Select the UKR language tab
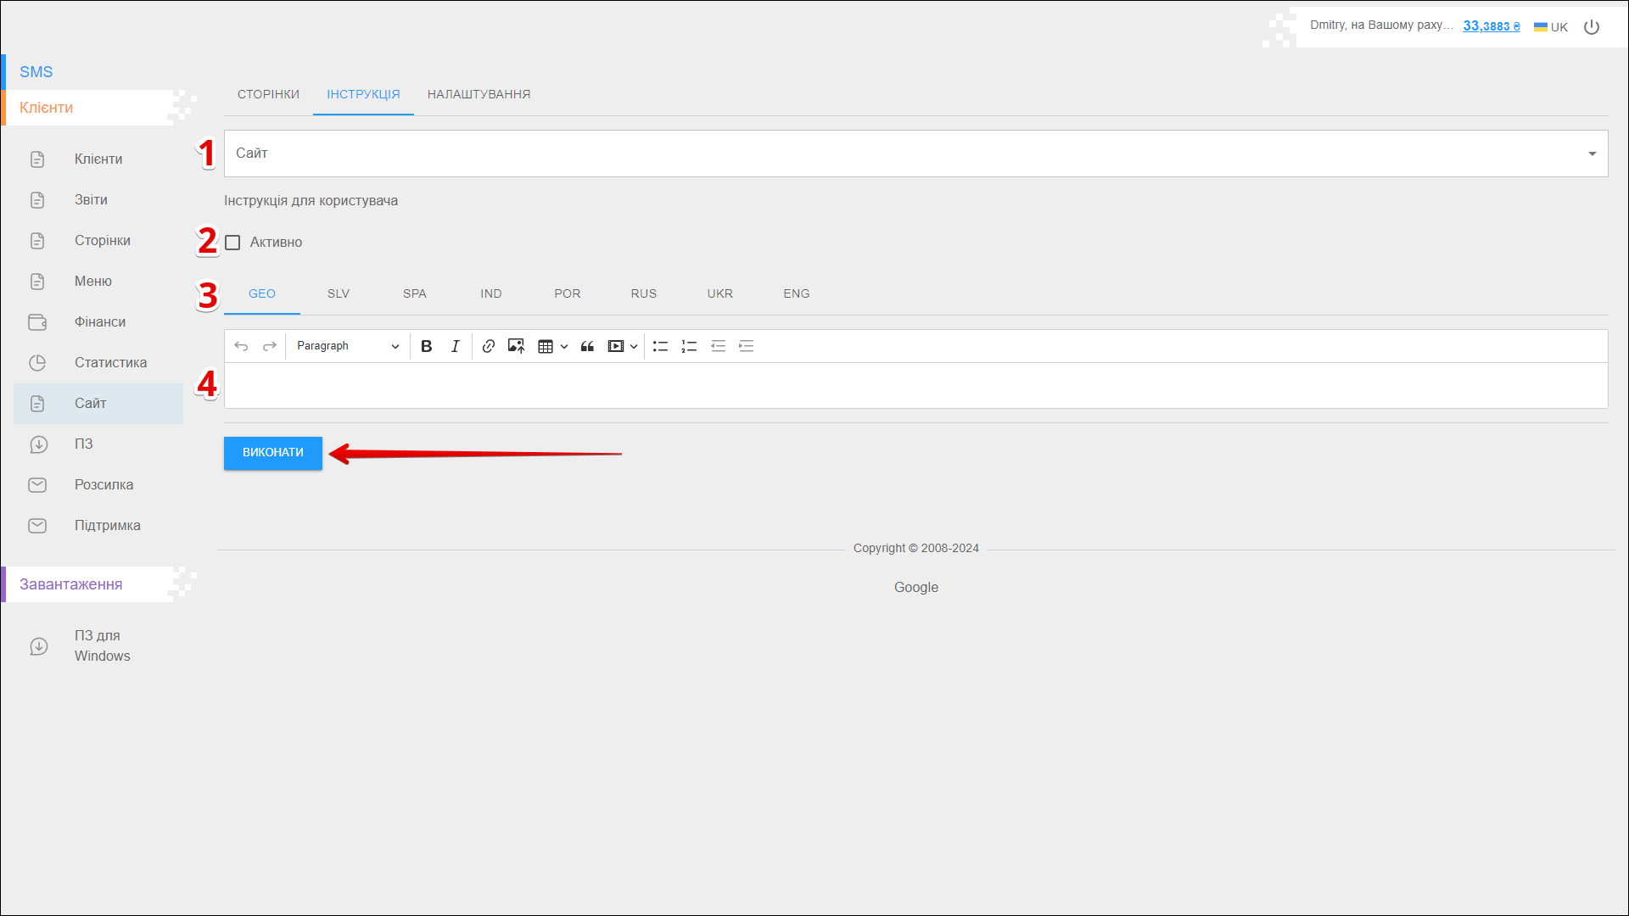This screenshot has width=1629, height=916. tap(719, 293)
